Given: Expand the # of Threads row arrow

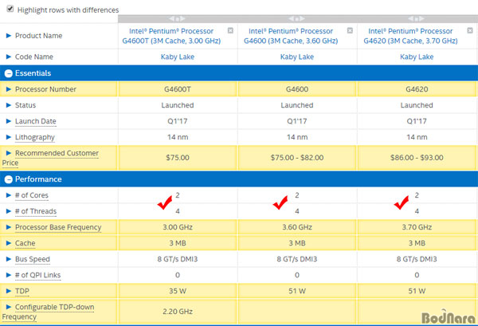Looking at the screenshot, I should 9,211.
